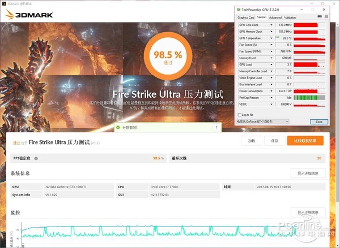The height and width of the screenshot is (248, 340).
Task: Maximize the 3DMark window
Action: [322, 4]
